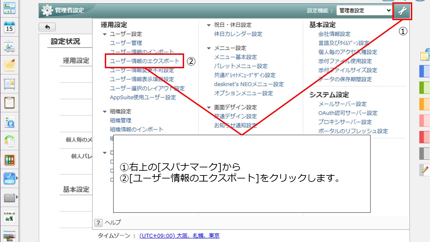Screen dimensions: 430x242
Task: Open the colored binders icon in sidebar
Action: coord(9,160)
